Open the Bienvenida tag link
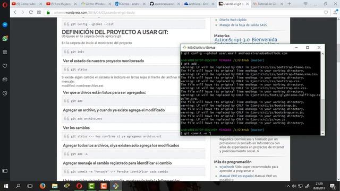The image size is (340, 191). point(265,40)
